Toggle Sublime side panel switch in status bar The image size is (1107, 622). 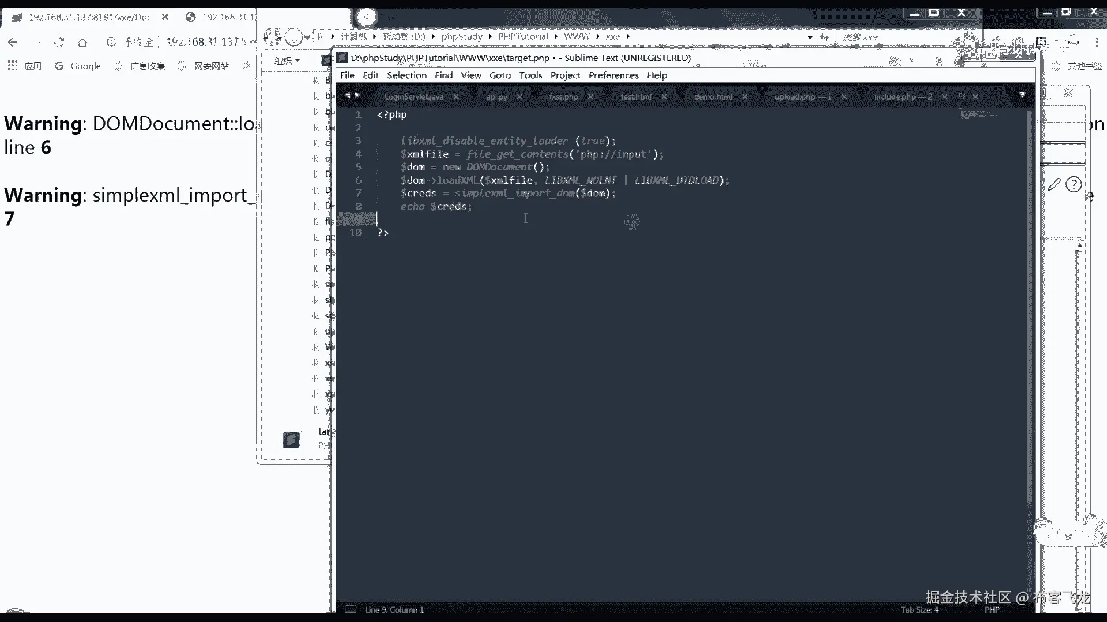point(350,609)
